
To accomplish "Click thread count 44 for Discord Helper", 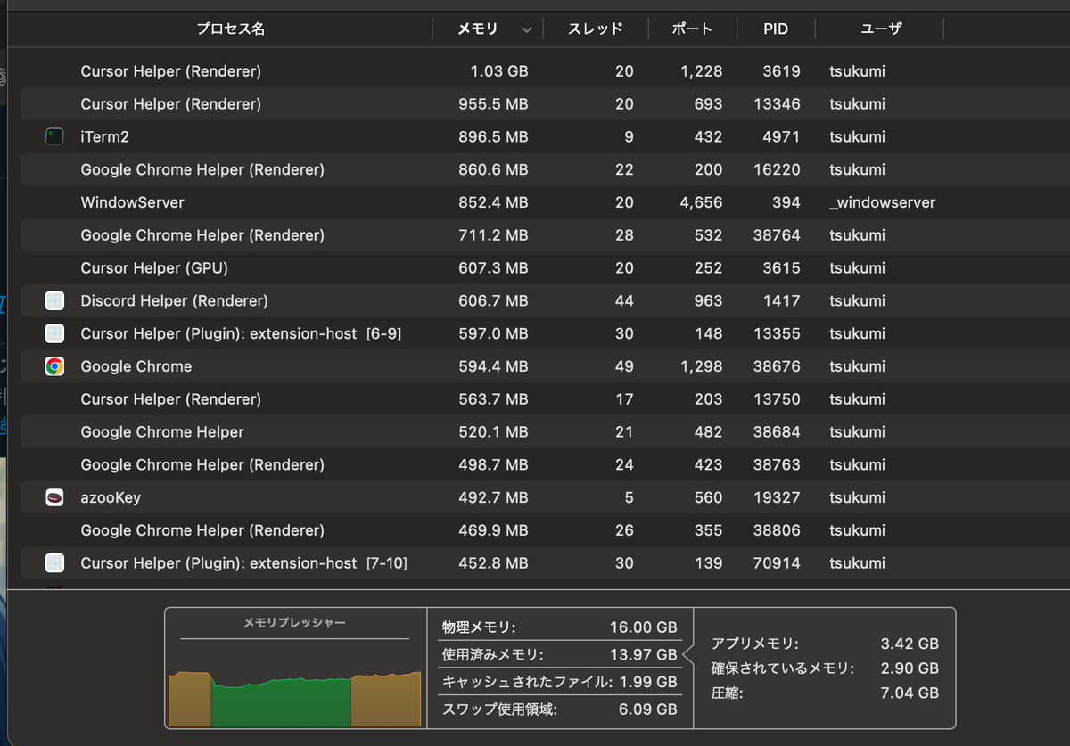I will [x=624, y=300].
